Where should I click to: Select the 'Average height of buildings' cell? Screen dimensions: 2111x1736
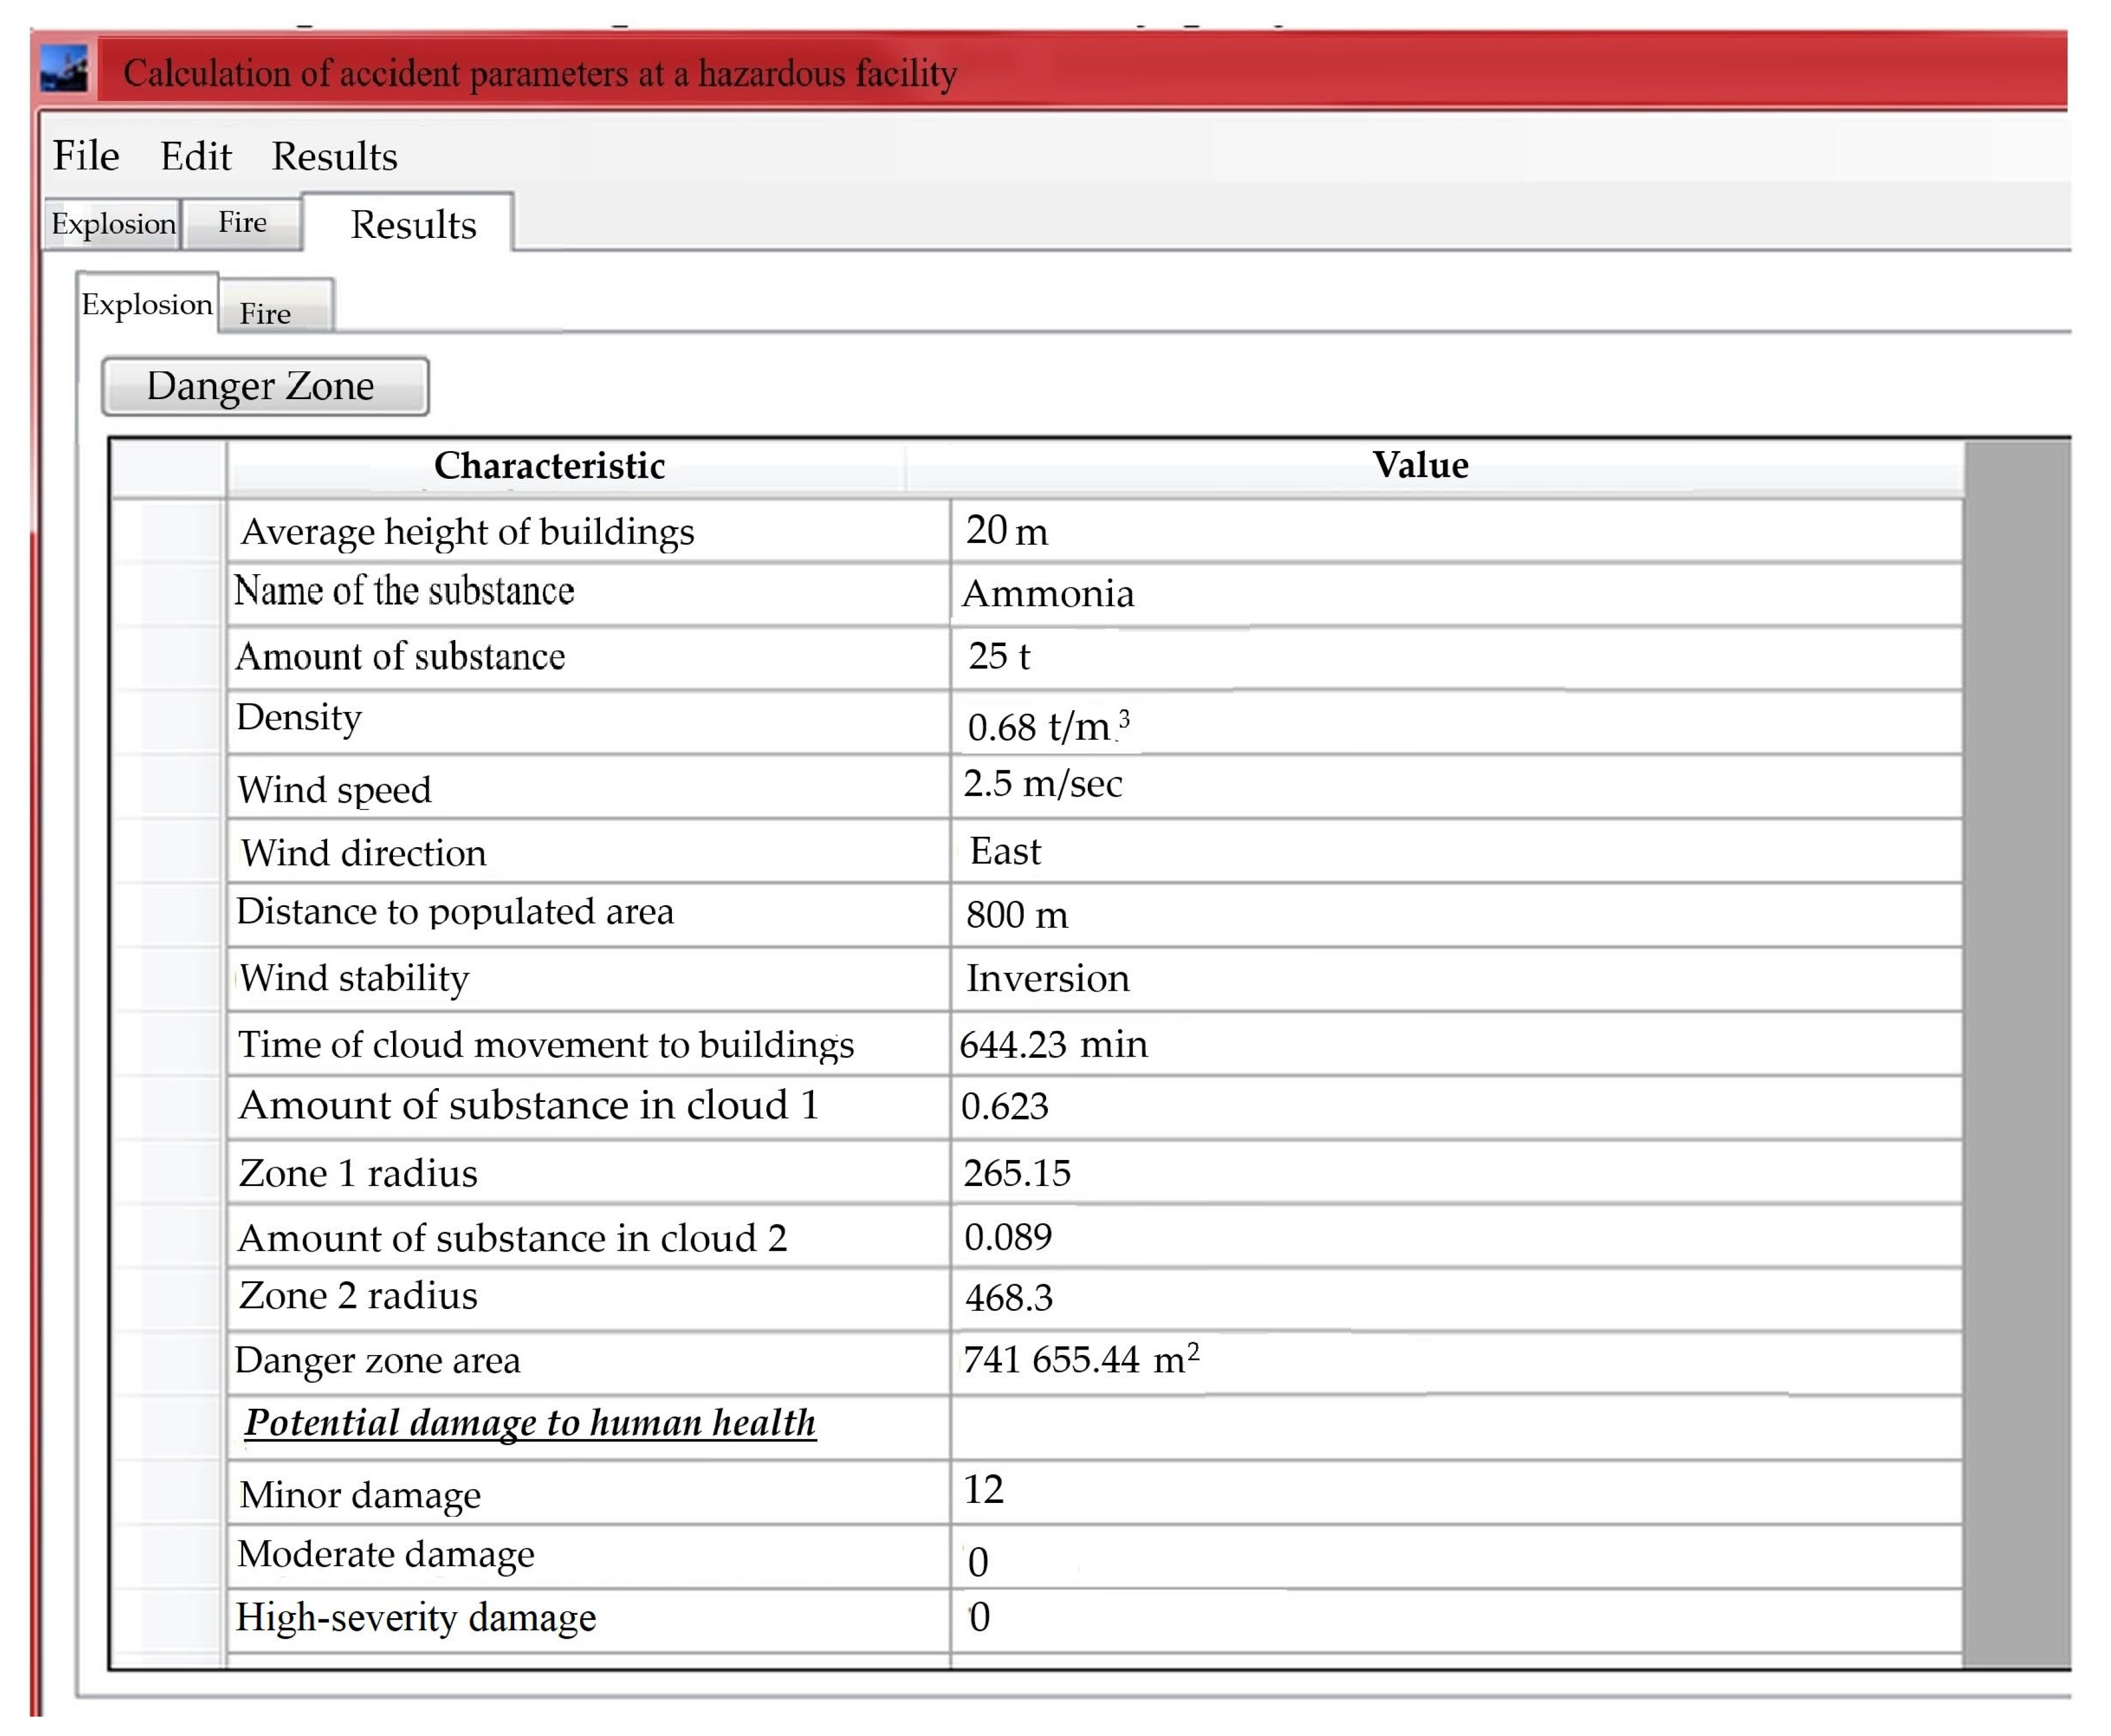589,531
